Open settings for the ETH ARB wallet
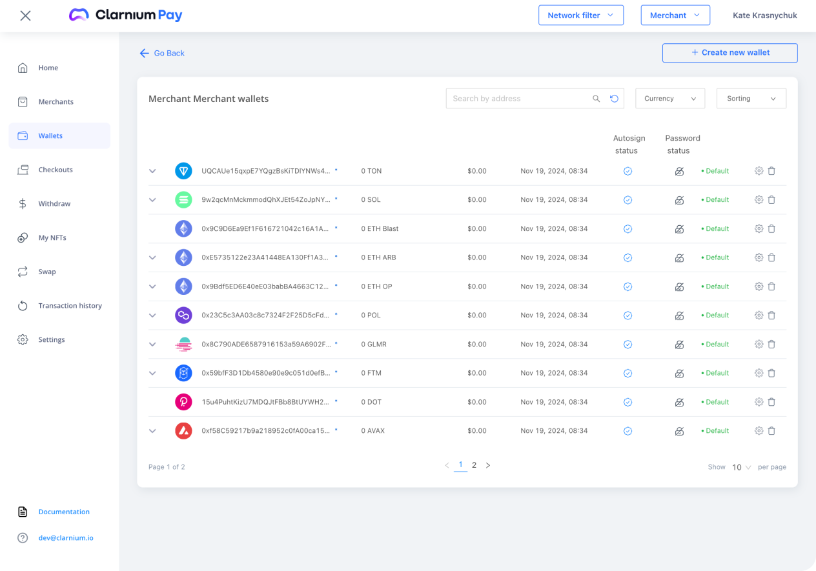 coord(759,257)
